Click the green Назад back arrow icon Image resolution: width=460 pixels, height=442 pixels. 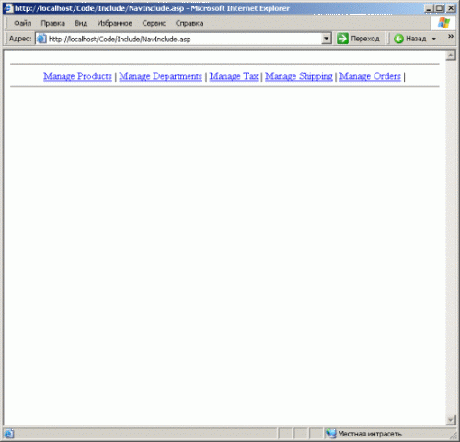coord(398,39)
